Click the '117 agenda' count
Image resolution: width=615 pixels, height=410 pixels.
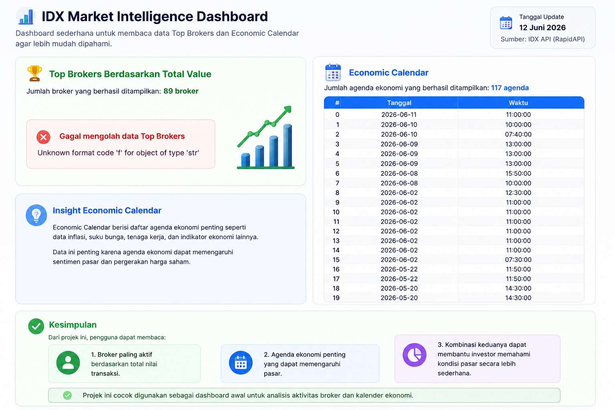(x=510, y=88)
